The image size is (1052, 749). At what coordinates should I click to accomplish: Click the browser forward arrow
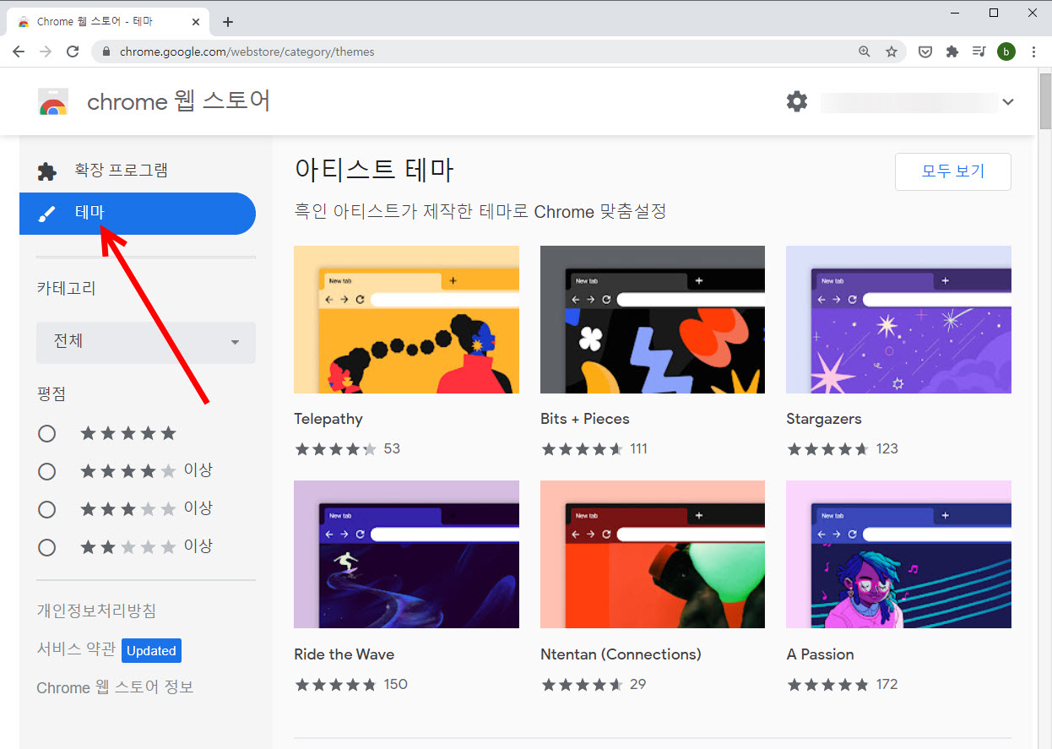pyautogui.click(x=46, y=52)
